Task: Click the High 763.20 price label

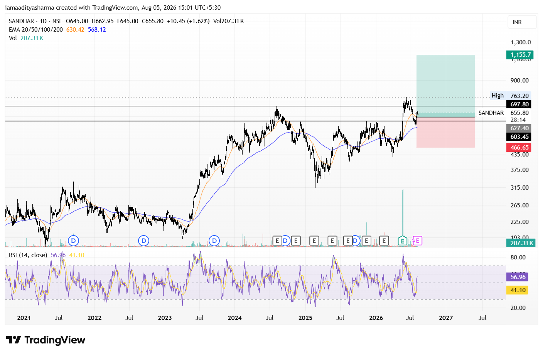Action: [510, 96]
